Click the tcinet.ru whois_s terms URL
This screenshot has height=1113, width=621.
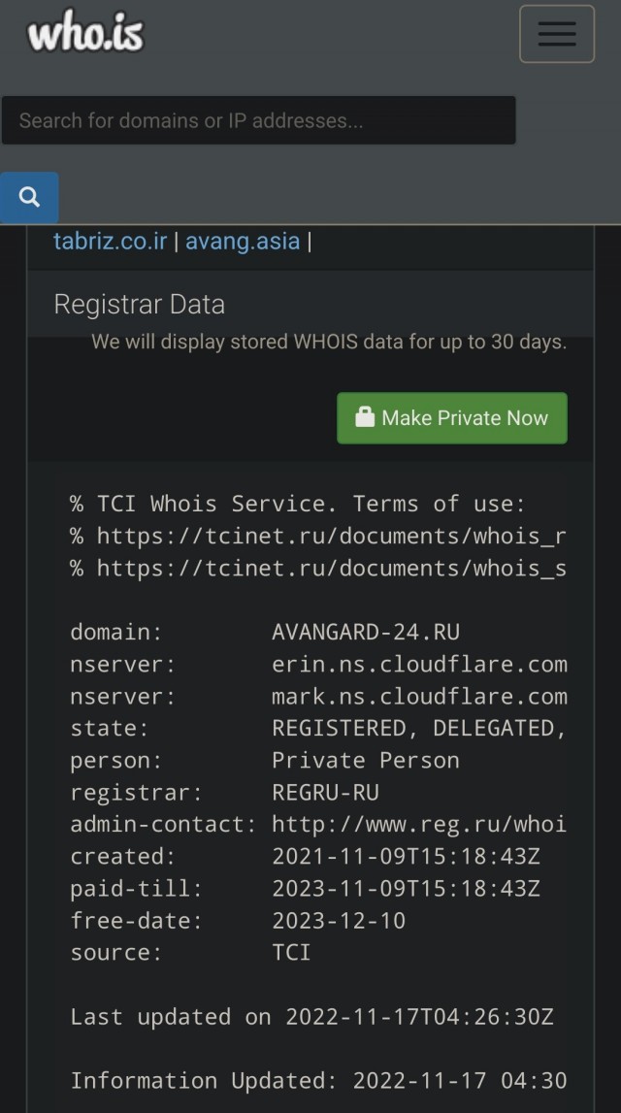click(x=332, y=568)
